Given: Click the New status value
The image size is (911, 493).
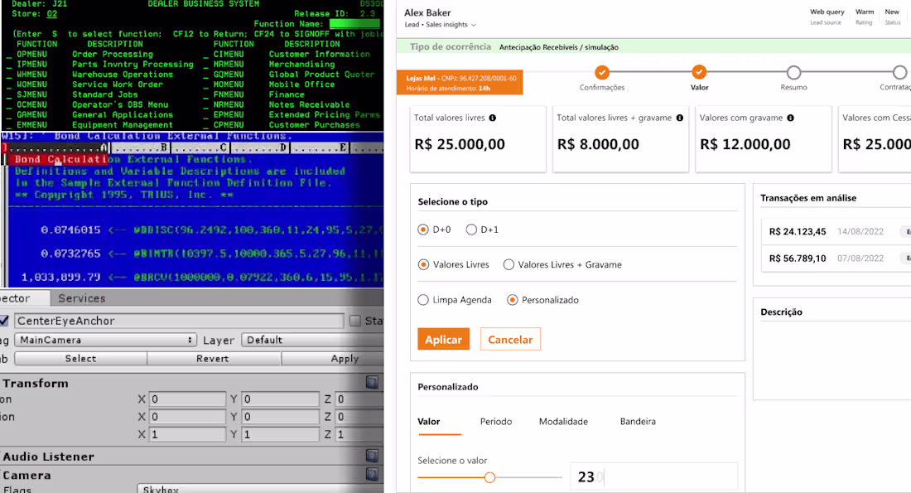Looking at the screenshot, I should 892,12.
